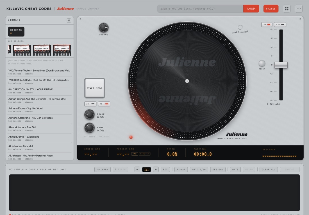The width and height of the screenshot is (309, 215).
Task: Open the TECH panel button
Action: [x=299, y=9]
